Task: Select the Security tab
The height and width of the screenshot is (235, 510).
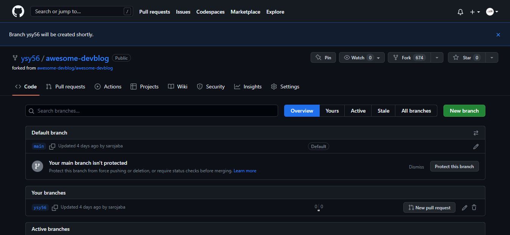Action: tap(211, 87)
